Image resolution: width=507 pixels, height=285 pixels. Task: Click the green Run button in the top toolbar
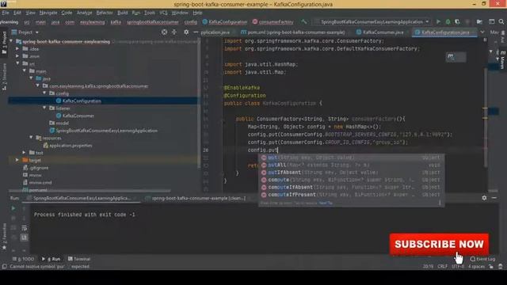click(438, 21)
